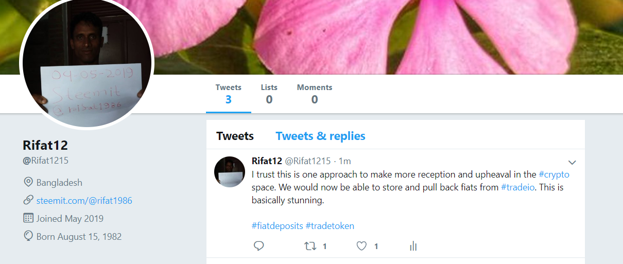Open tweet analytics bar chart icon
This screenshot has width=623, height=264.
413,247
